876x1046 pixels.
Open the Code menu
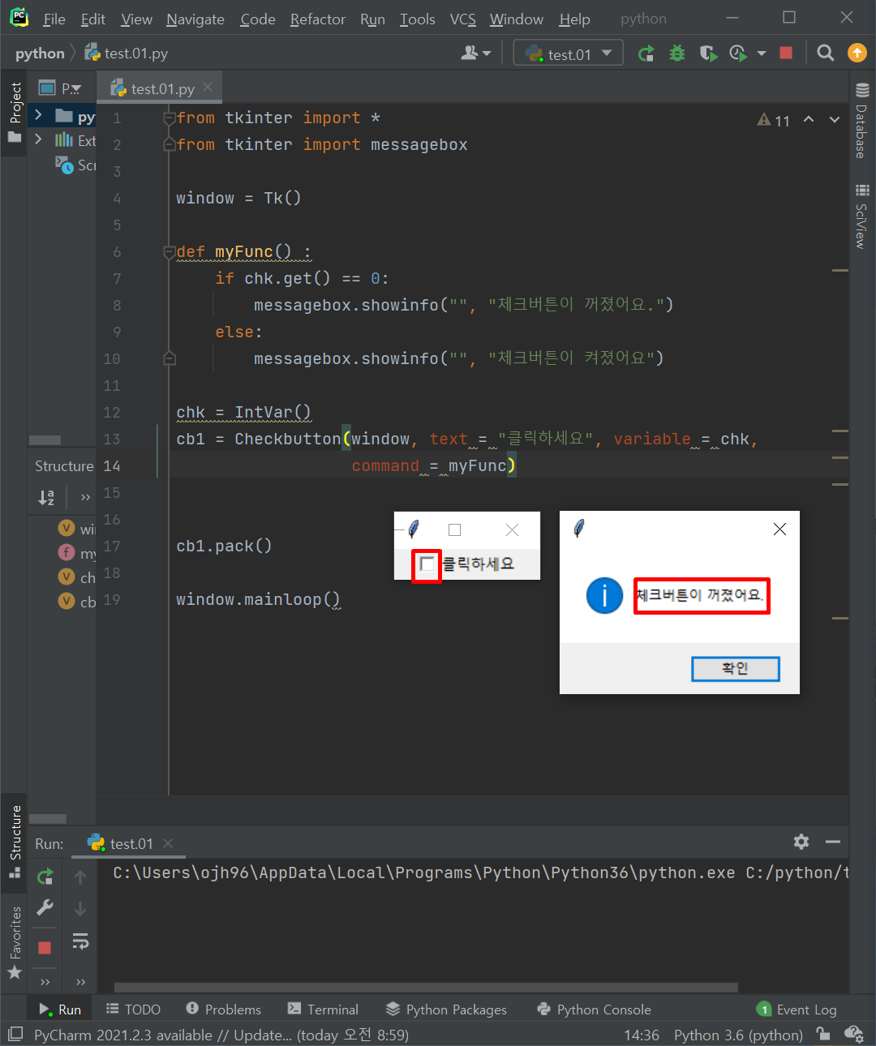pyautogui.click(x=258, y=19)
